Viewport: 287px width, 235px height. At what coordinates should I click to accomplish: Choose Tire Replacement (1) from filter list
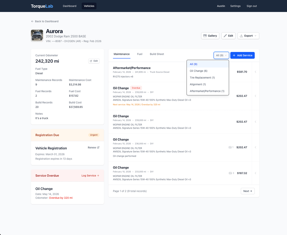pyautogui.click(x=202, y=78)
